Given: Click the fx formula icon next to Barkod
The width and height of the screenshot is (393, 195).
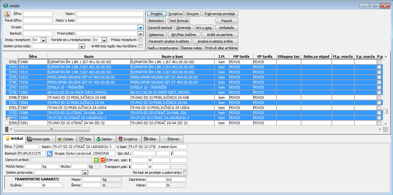Looking at the screenshot, I should (x=49, y=153).
